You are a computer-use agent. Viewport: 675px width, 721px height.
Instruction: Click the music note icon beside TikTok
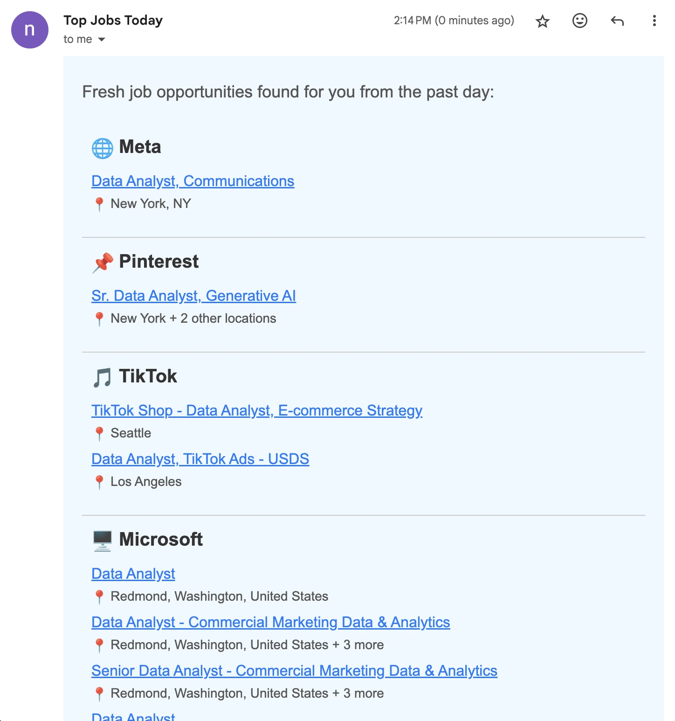tap(102, 376)
